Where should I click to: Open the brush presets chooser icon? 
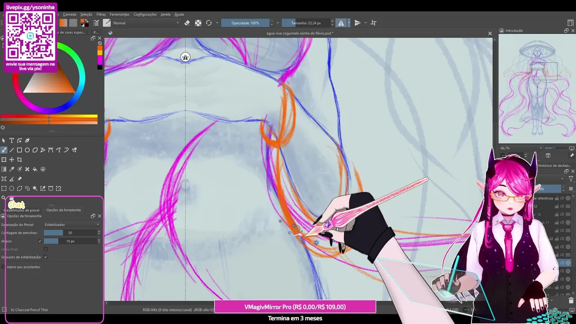[x=107, y=23]
